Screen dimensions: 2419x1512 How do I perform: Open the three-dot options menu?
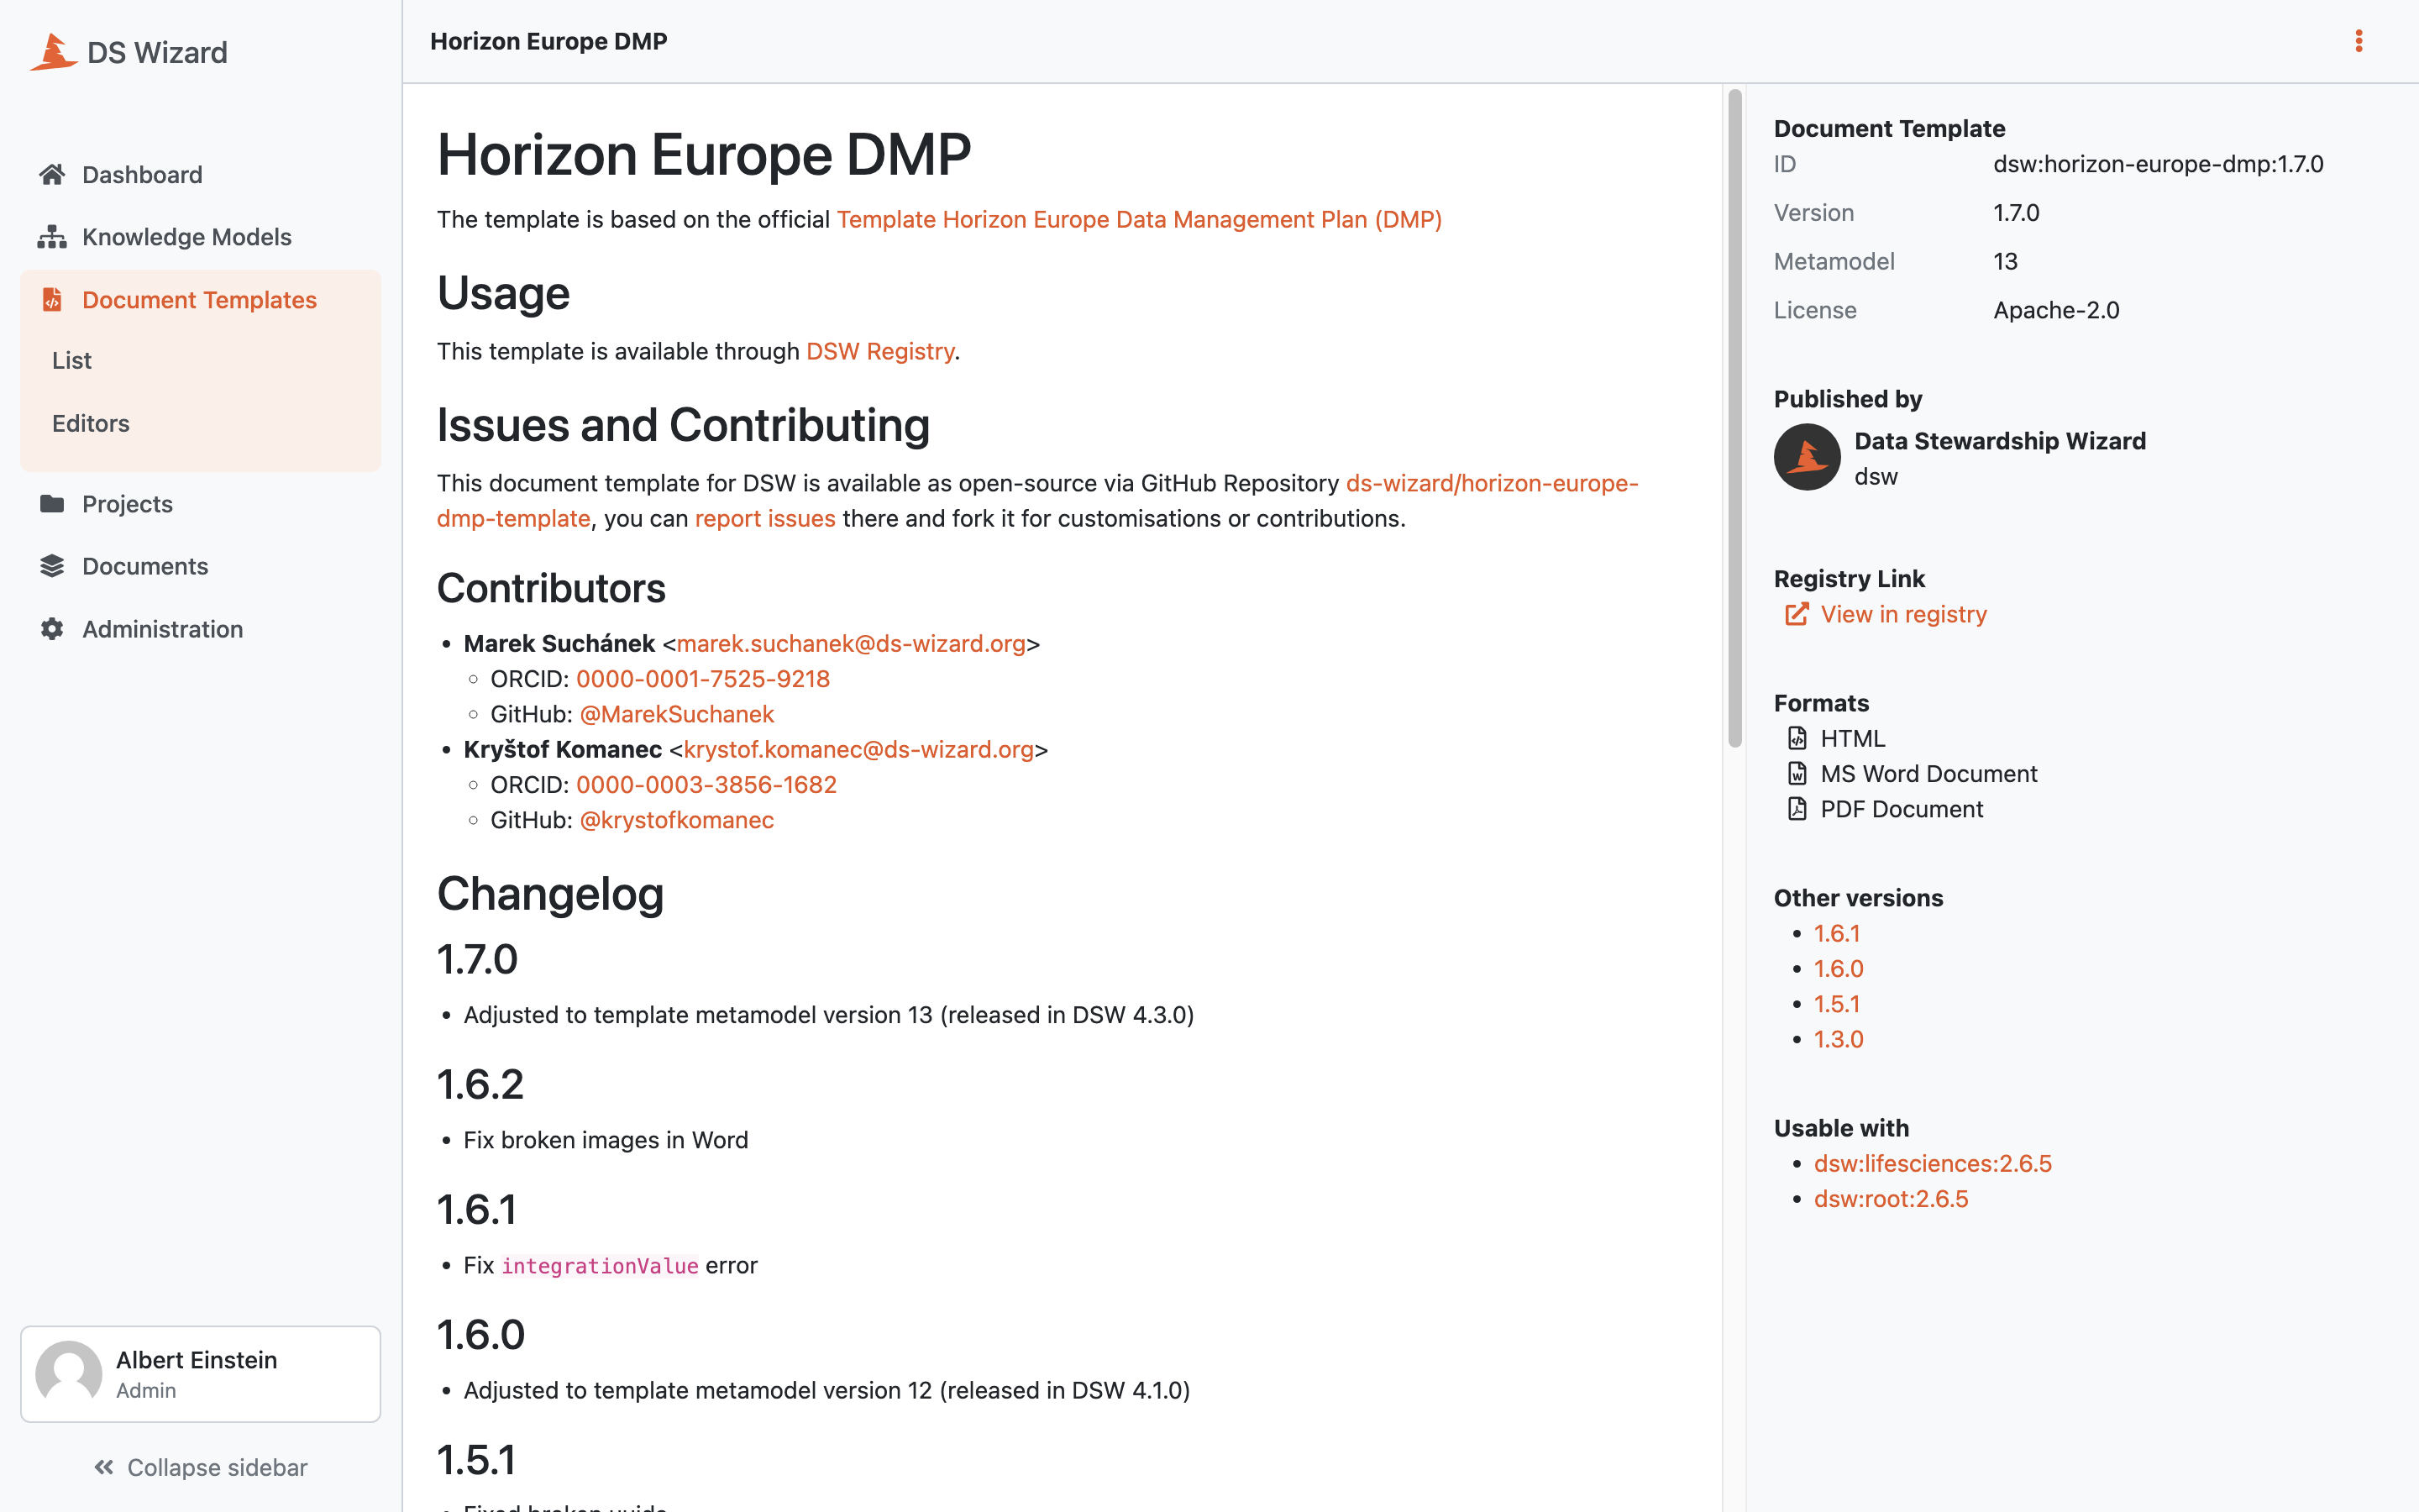pyautogui.click(x=2359, y=41)
